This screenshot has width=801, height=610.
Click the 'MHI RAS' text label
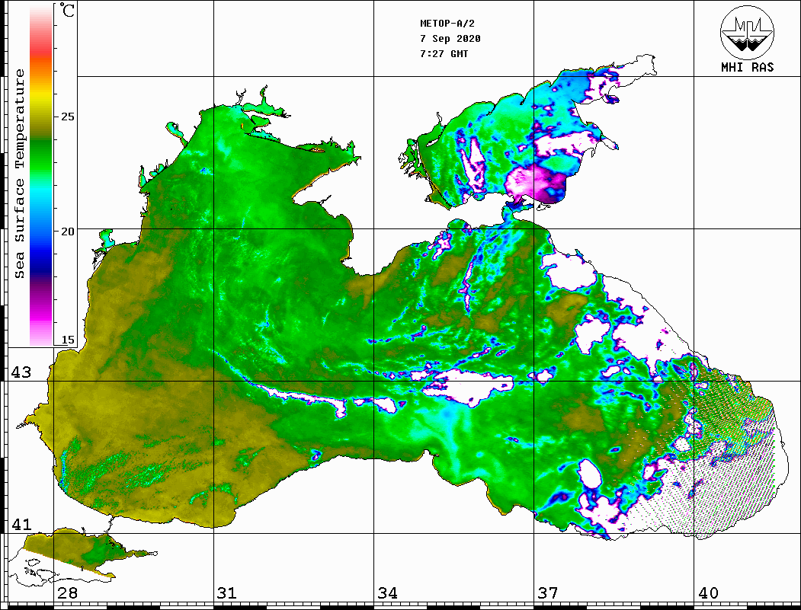(748, 67)
